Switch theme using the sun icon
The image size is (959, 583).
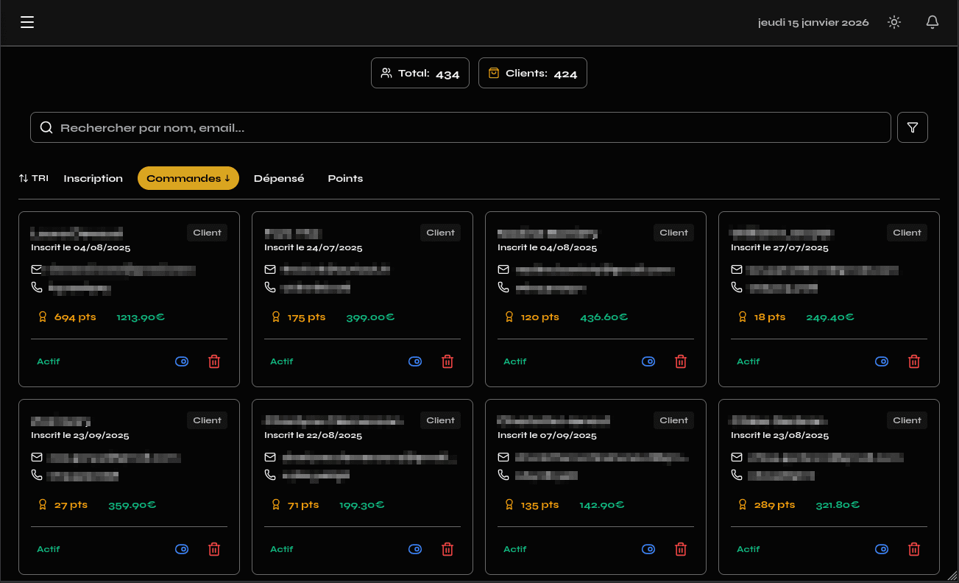click(x=894, y=22)
